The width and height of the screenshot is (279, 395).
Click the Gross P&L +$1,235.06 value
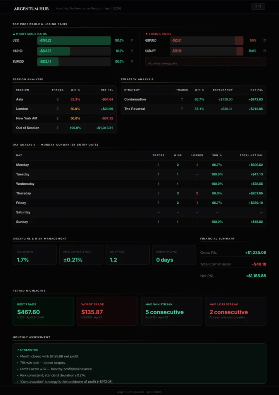[255, 253]
